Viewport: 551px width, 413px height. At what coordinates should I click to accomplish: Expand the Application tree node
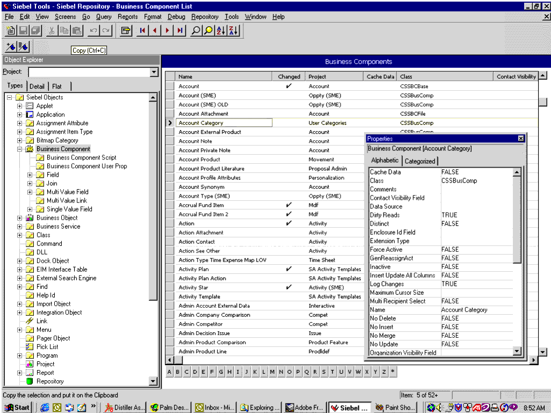(20, 114)
